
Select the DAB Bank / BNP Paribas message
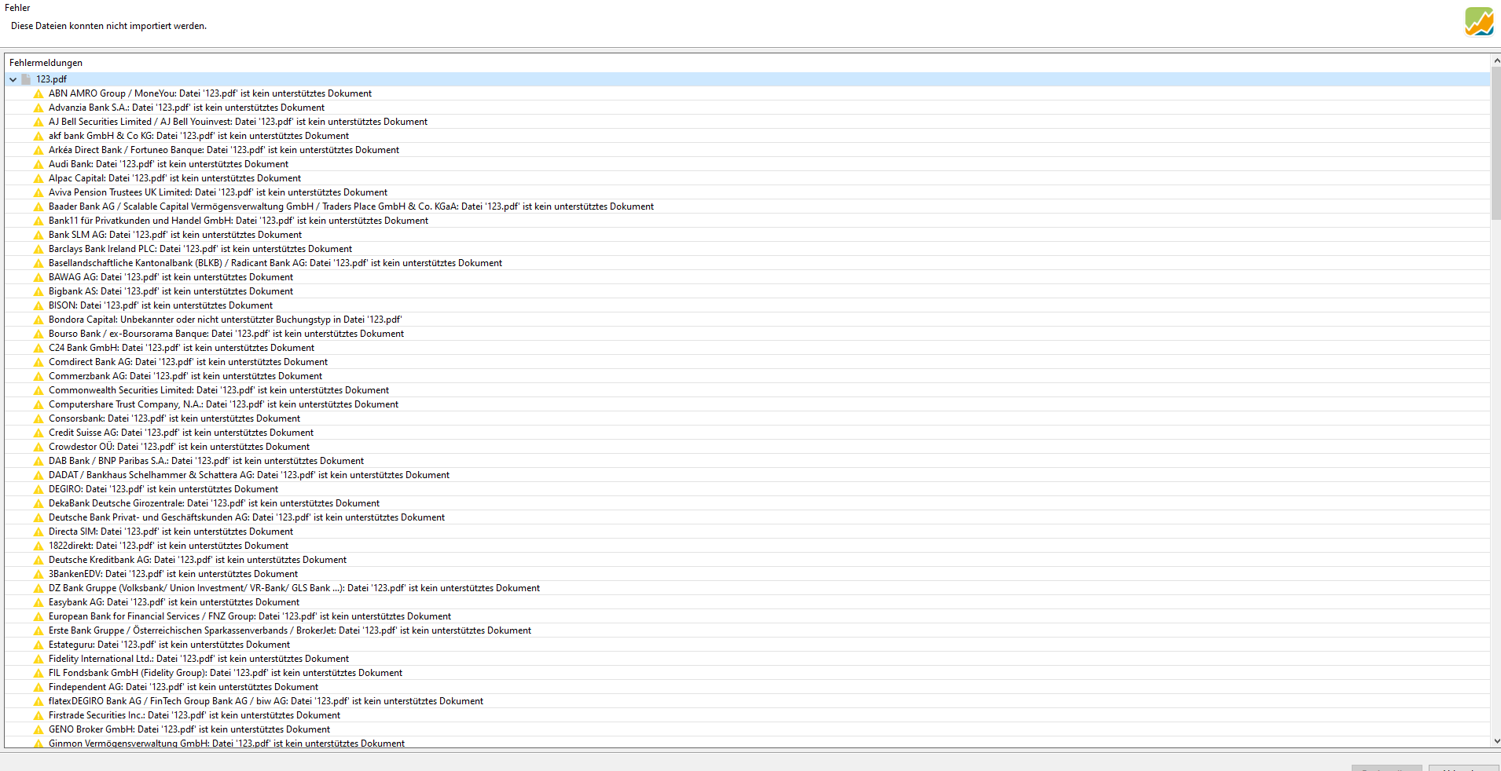click(206, 461)
